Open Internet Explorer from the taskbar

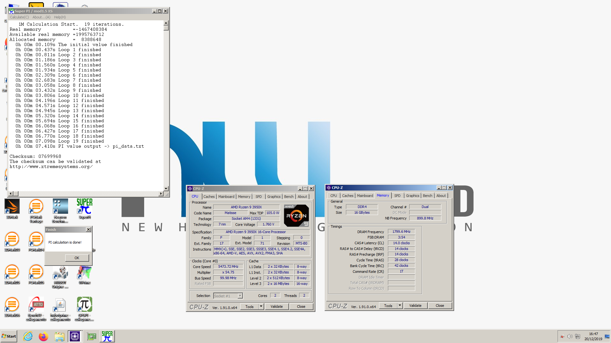click(28, 336)
